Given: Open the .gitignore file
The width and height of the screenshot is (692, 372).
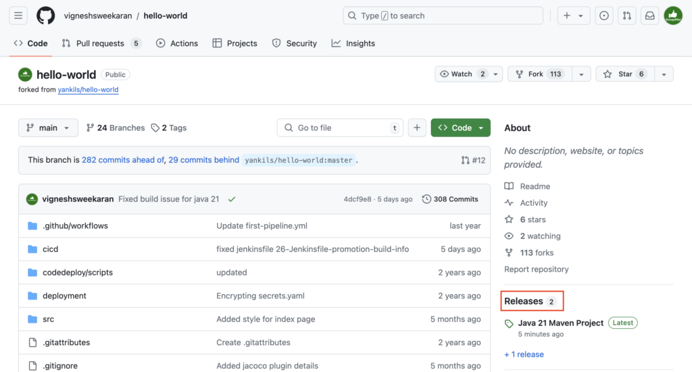Looking at the screenshot, I should point(60,366).
